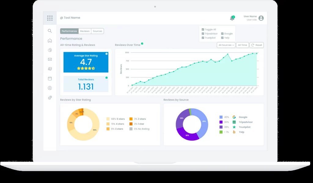Image resolution: width=313 pixels, height=183 pixels.
Task: Click the 28% segment of source donut
Action: [x=181, y=118]
